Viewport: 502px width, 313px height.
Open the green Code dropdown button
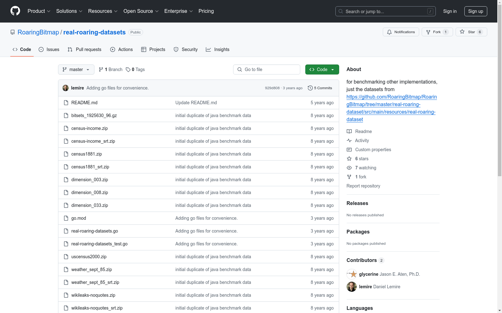coord(322,69)
